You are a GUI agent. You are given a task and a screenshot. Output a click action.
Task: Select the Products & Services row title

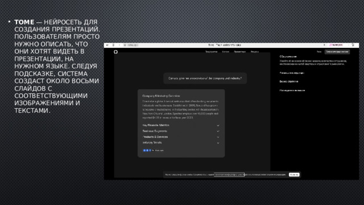155,137
